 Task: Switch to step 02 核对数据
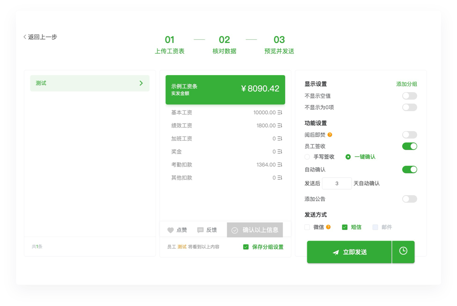(x=224, y=44)
